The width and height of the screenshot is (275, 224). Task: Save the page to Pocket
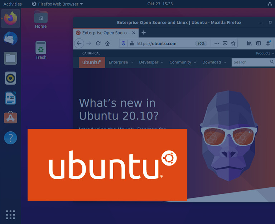[225, 43]
